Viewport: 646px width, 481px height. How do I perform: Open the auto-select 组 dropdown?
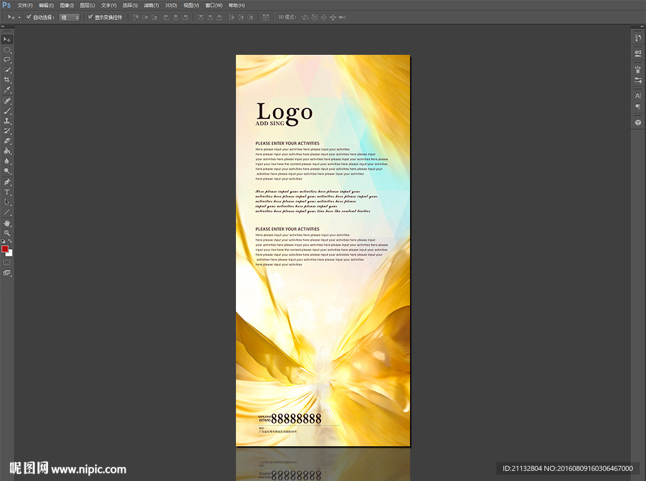coord(69,18)
